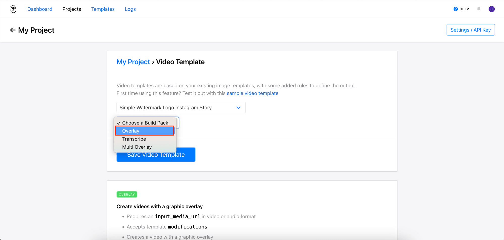The height and width of the screenshot is (240, 504).
Task: Click the back arrow beside My Project
Action: (x=13, y=30)
